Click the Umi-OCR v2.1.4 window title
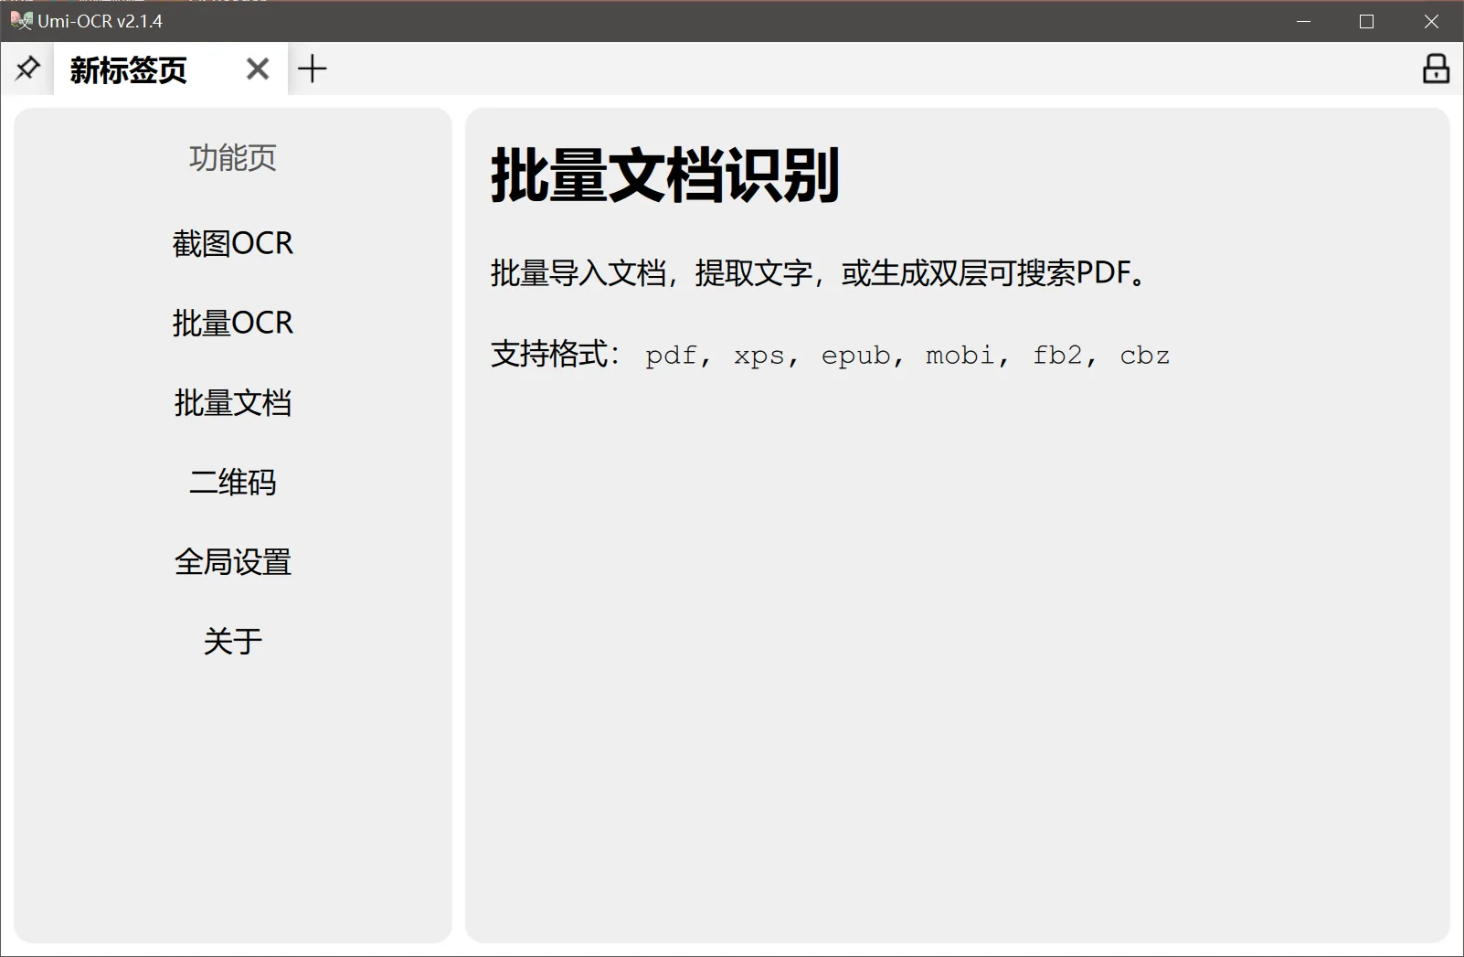Screen dimensions: 1464x957 coord(101,21)
